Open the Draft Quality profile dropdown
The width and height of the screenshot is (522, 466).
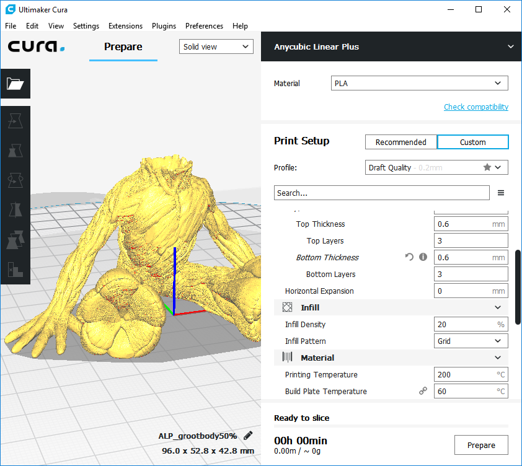coord(436,167)
